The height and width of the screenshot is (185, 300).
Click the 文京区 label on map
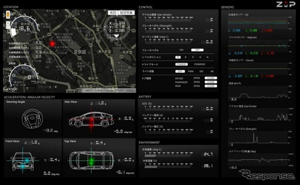(x=80, y=52)
